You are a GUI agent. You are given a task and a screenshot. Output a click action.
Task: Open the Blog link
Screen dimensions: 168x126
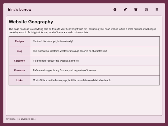(x=20, y=51)
